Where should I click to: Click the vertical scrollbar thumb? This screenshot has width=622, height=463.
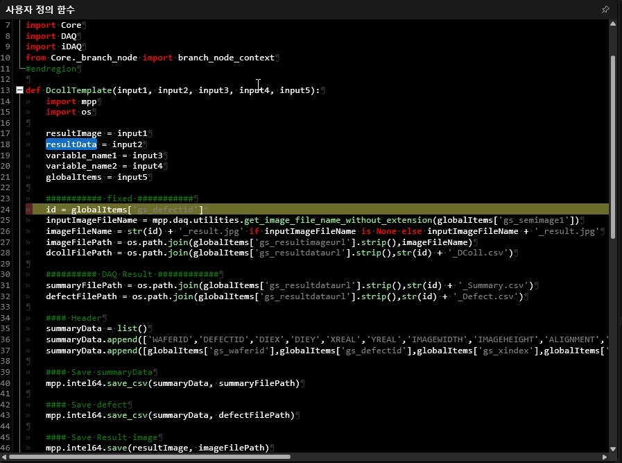[x=612, y=146]
